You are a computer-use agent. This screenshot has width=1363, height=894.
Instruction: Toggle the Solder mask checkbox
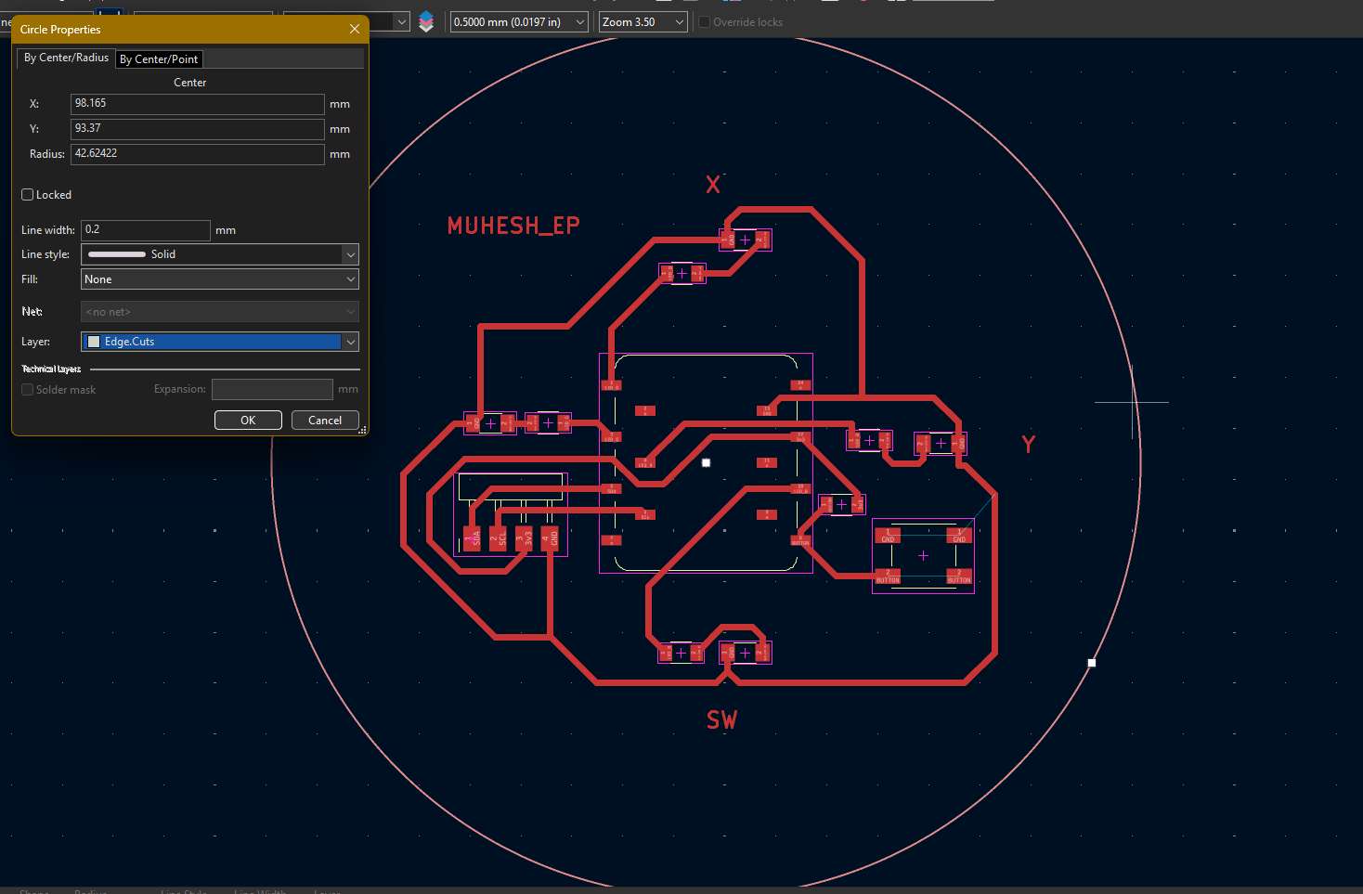28,390
